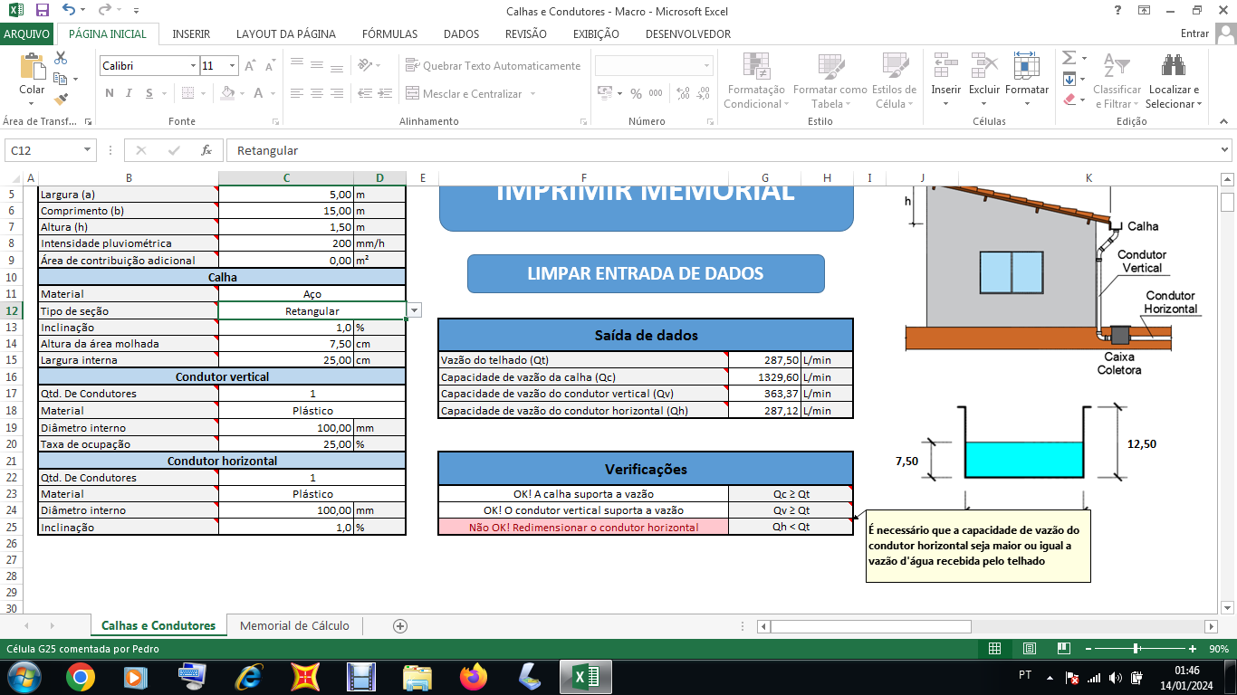Click the Colar (paste) icon
Viewport: 1237px width, 695px height.
(32, 69)
